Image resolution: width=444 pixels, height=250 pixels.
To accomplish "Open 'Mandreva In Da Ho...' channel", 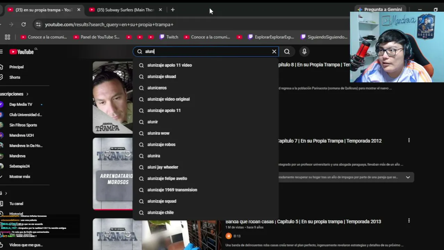I will pos(26,145).
